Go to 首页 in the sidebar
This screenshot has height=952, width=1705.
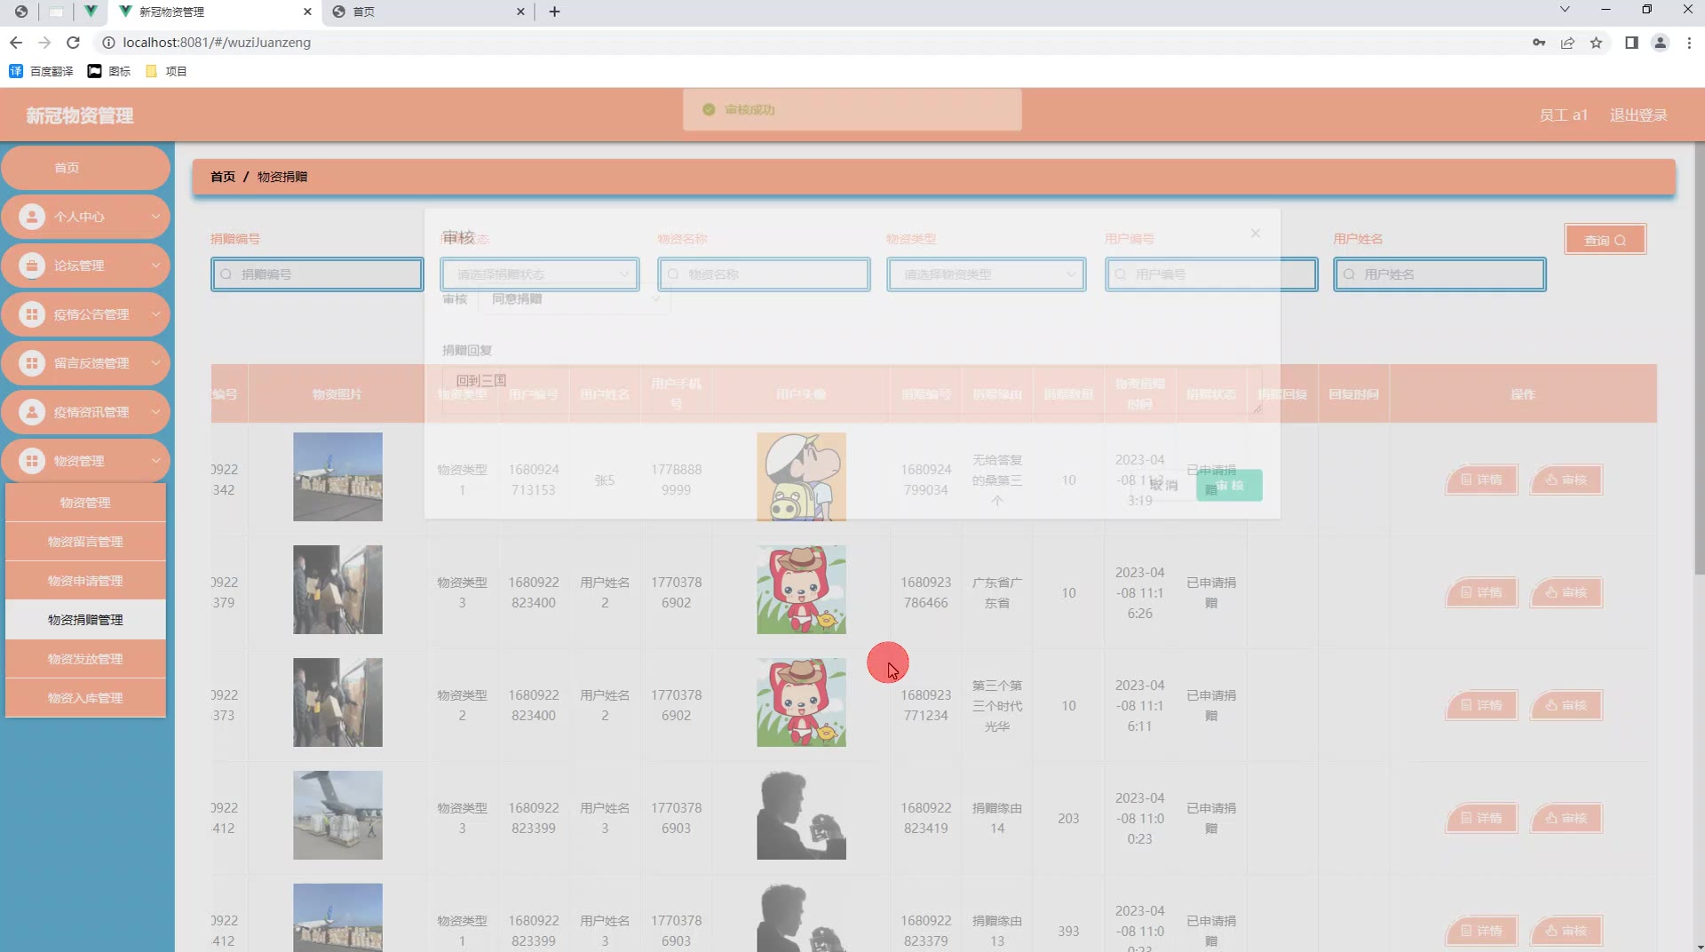click(85, 168)
